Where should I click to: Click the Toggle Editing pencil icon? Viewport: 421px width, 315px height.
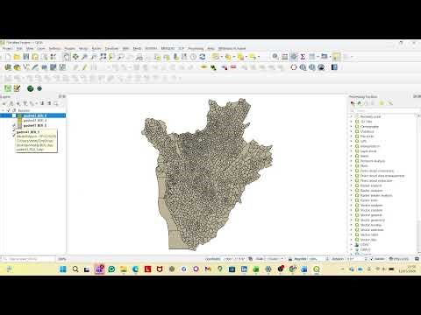tap(85, 67)
